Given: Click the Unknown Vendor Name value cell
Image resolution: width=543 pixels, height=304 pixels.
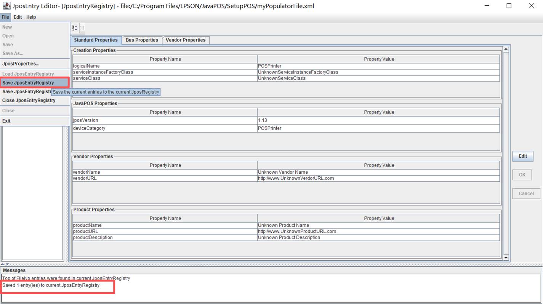Looking at the screenshot, I should click(x=378, y=172).
